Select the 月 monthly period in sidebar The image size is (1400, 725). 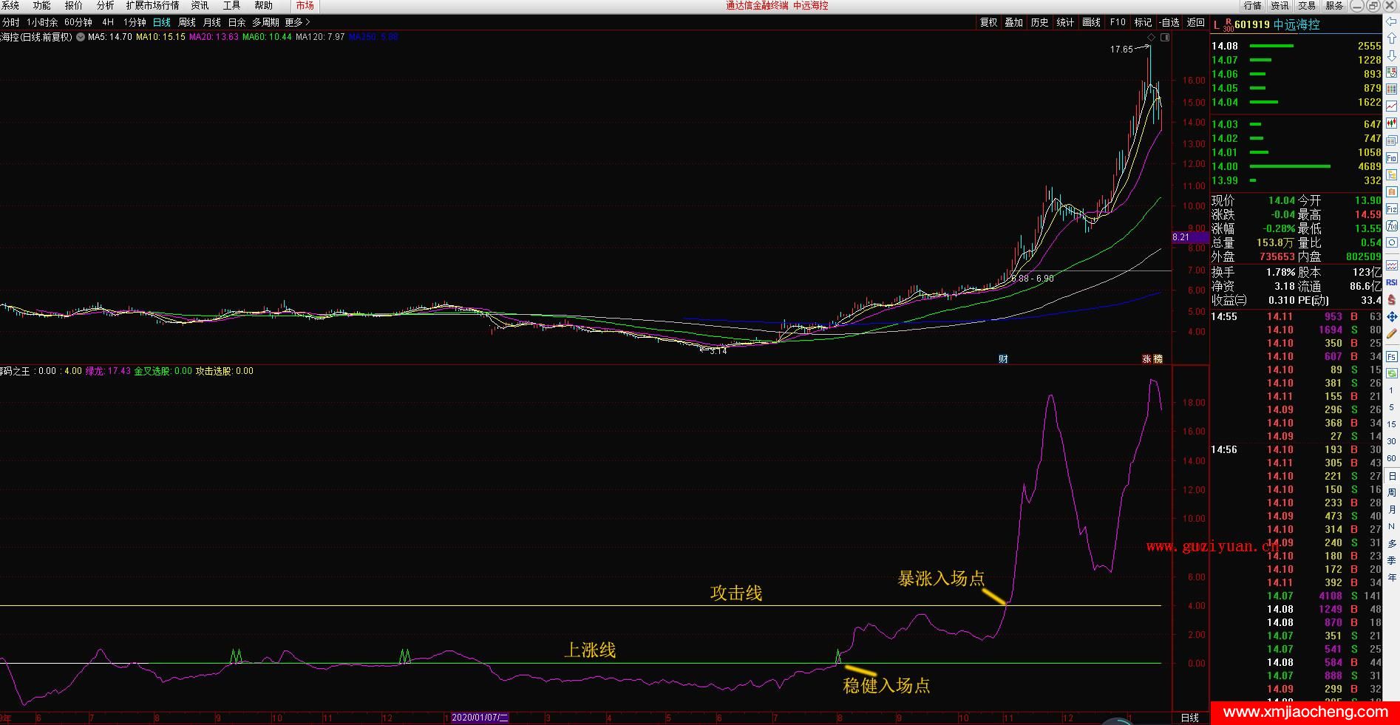click(x=1392, y=510)
